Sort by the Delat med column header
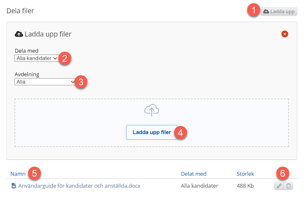 click(x=193, y=174)
